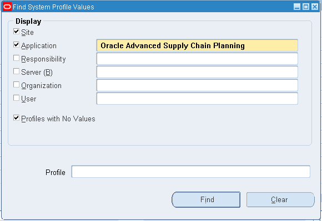Maximize the Find System Profile Values window
Viewport: 322px width, 221px height.
tap(306, 7)
